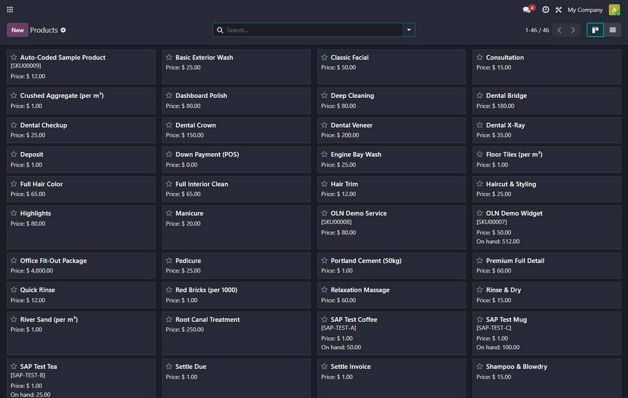Open the Root Canal Treatment product

236,333
